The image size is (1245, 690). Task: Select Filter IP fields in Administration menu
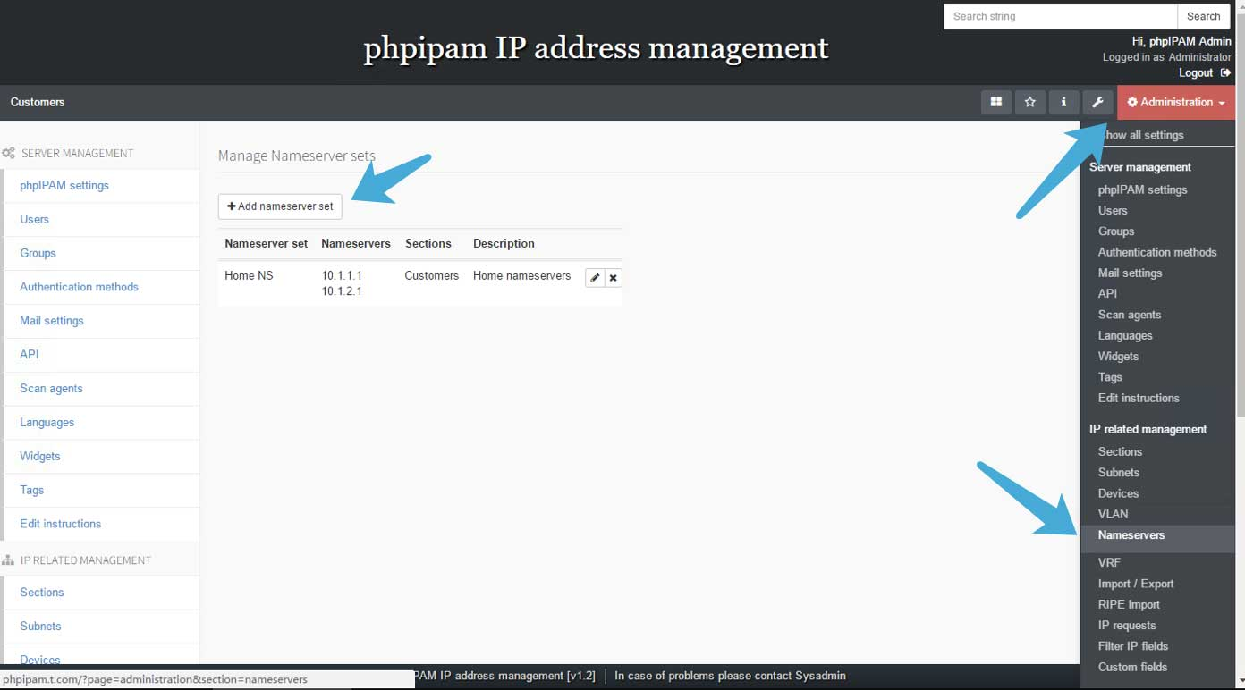pyautogui.click(x=1133, y=646)
